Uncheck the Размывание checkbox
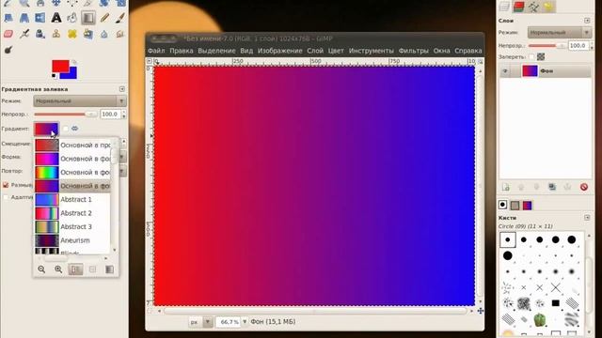Screen dimensions: 602x338 6,185
